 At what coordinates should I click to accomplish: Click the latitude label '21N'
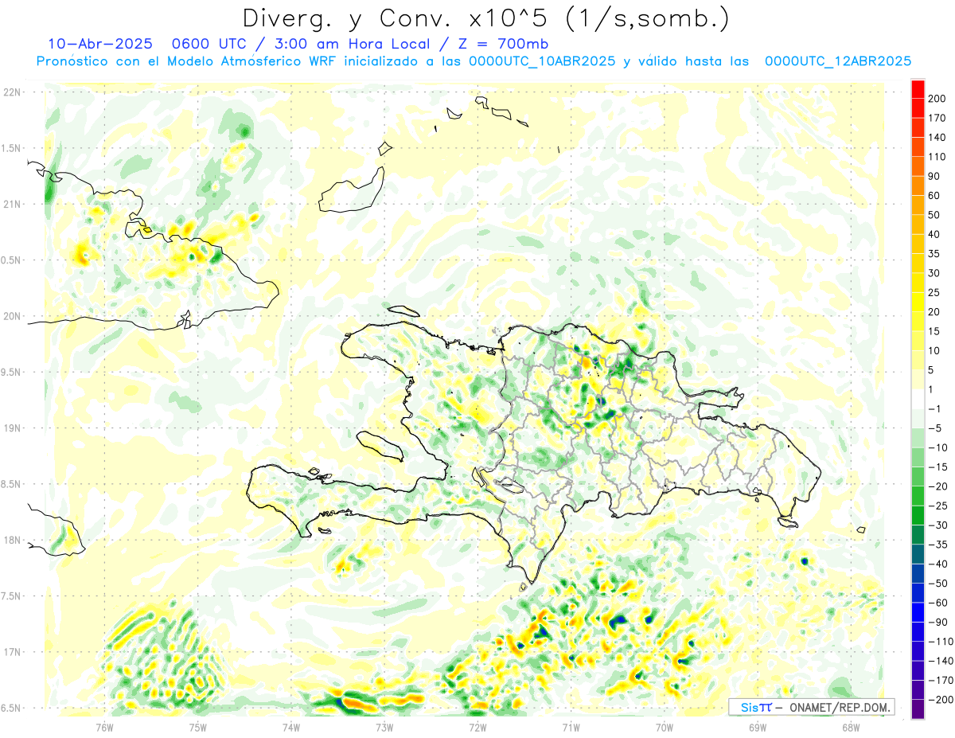(11, 205)
